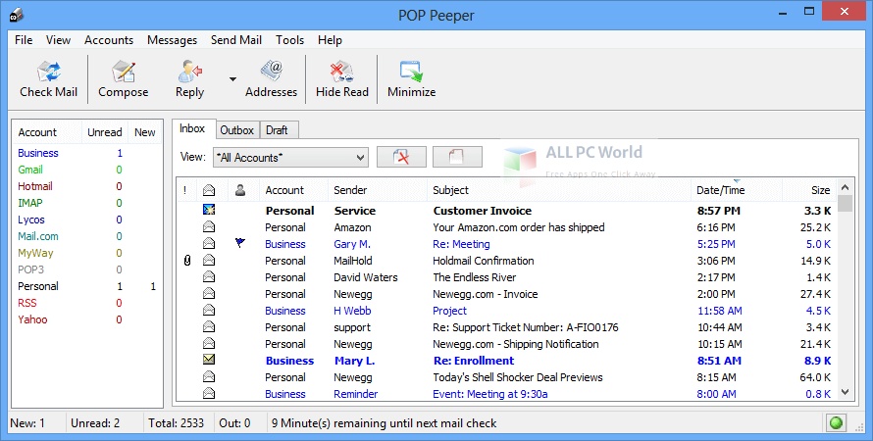
Task: Select the Personal account in sidebar
Action: (38, 286)
